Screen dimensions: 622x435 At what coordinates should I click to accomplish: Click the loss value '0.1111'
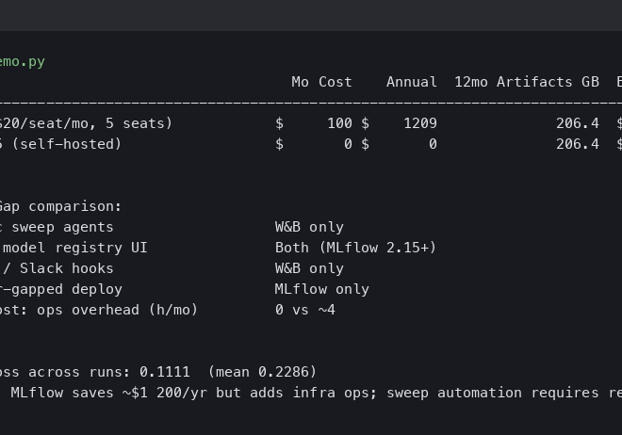pyautogui.click(x=165, y=372)
